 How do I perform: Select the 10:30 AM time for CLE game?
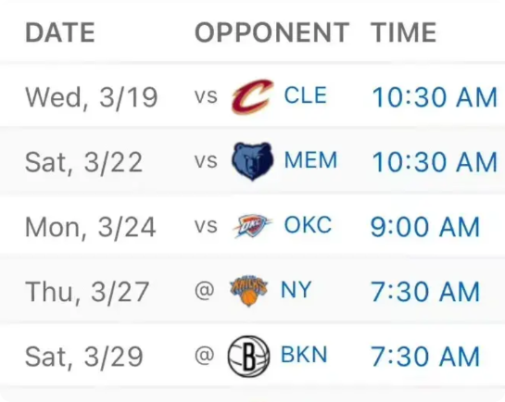[435, 97]
